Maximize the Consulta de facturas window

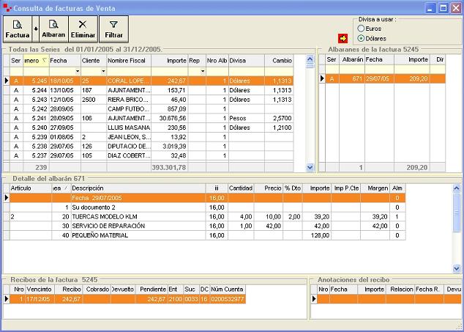tap(444, 8)
